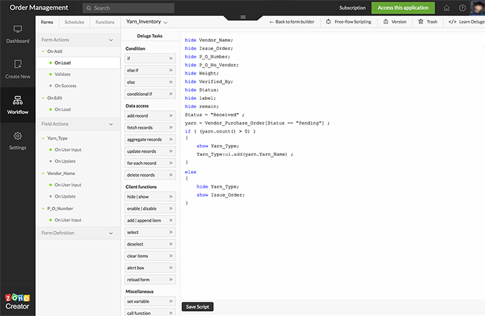Open the help question mark icon
This screenshot has width=485, height=316.
[462, 8]
